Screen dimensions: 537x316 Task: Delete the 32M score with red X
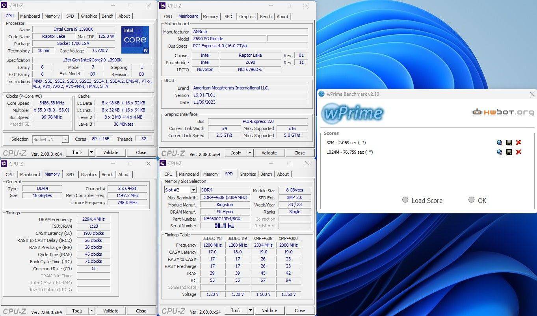click(518, 143)
